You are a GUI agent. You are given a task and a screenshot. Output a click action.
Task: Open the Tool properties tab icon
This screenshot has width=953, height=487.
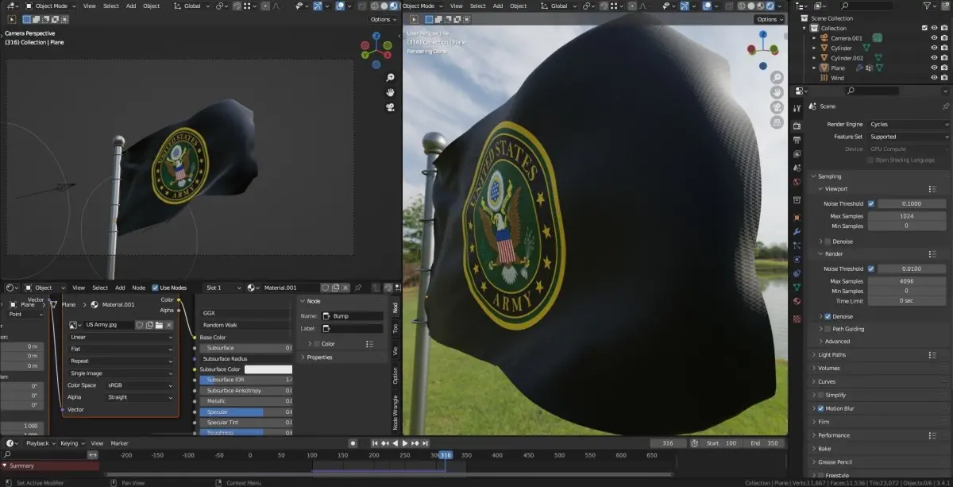(797, 107)
